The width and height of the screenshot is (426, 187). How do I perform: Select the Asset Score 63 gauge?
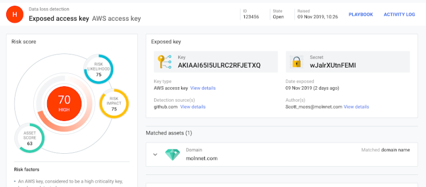(30, 138)
